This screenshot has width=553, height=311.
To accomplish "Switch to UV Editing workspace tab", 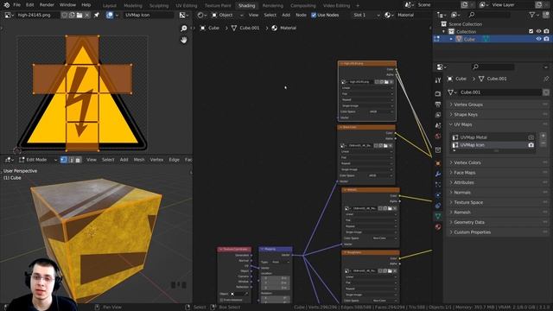I will [187, 6].
